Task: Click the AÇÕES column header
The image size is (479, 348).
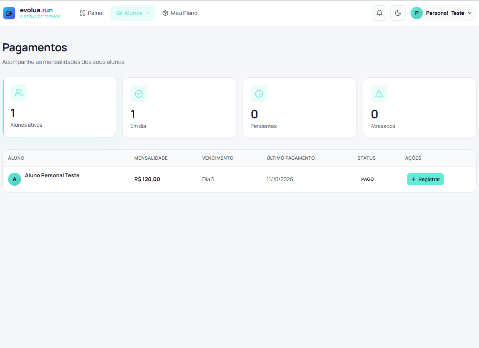Action: pyautogui.click(x=413, y=158)
